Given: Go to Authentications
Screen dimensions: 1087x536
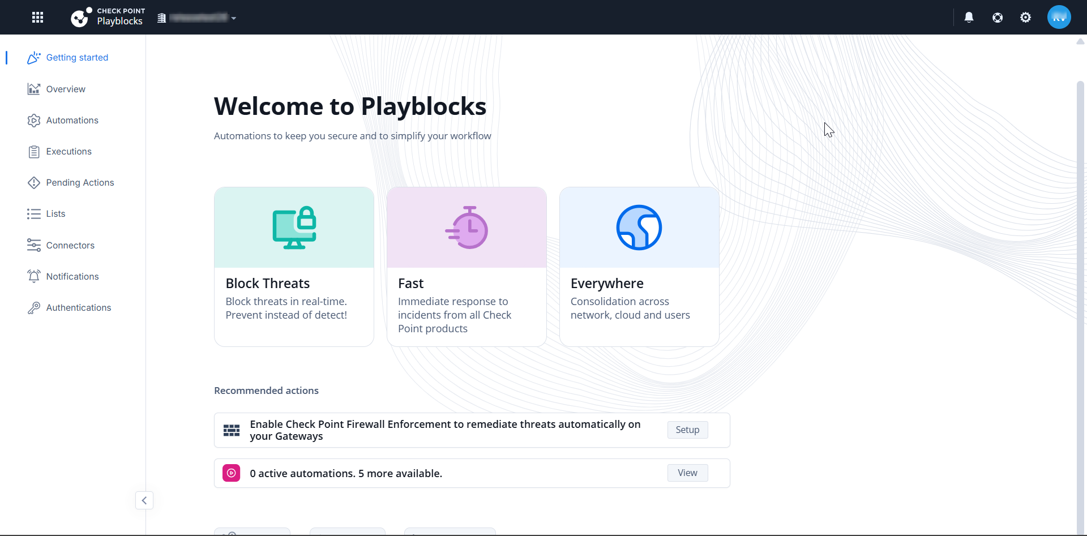Looking at the screenshot, I should (x=79, y=307).
